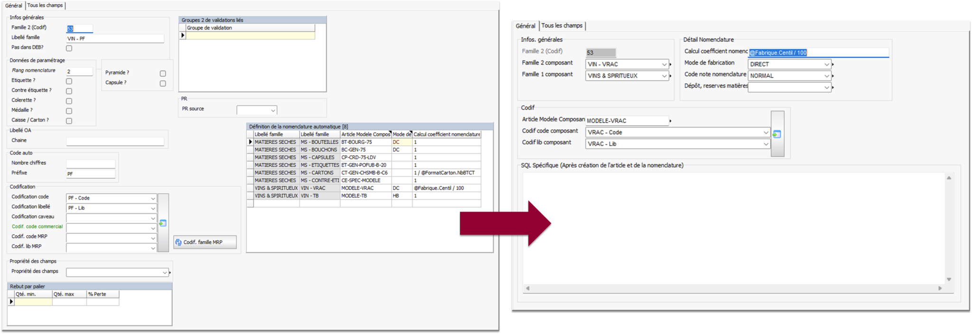
Task: Click small arrow right of Famille 2 composant dropdown
Action: (671, 65)
